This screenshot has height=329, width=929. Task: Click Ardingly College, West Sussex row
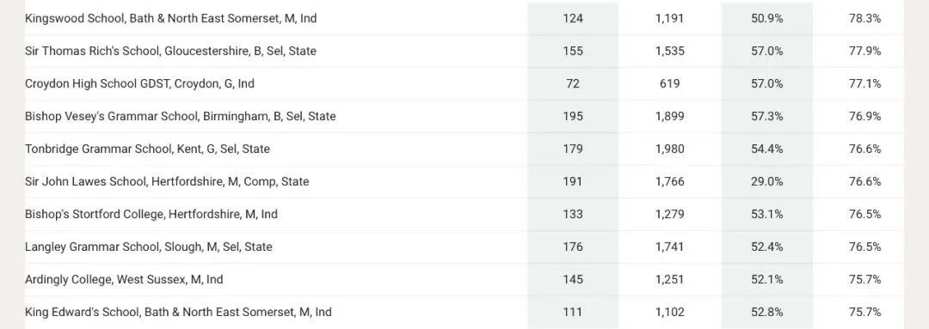(464, 279)
